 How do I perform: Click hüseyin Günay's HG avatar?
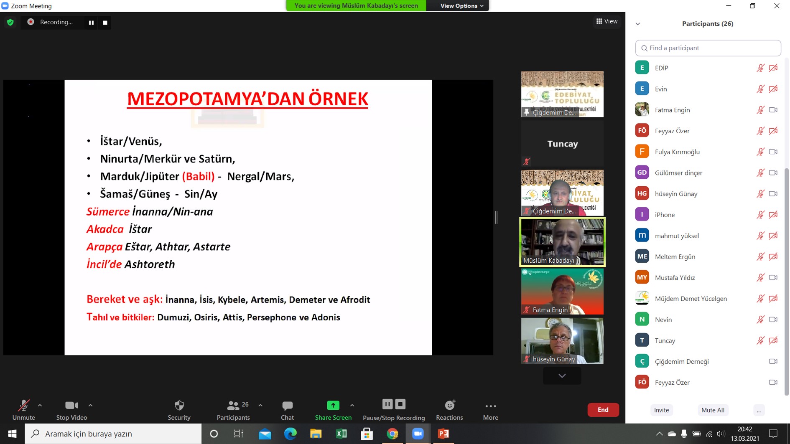(642, 193)
